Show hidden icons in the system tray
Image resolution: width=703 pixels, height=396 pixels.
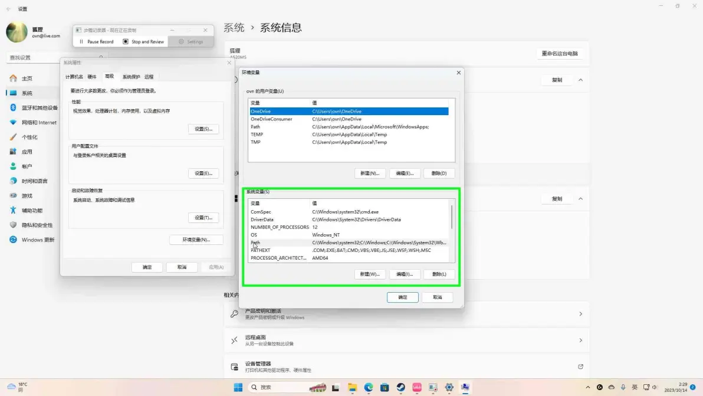click(x=588, y=387)
